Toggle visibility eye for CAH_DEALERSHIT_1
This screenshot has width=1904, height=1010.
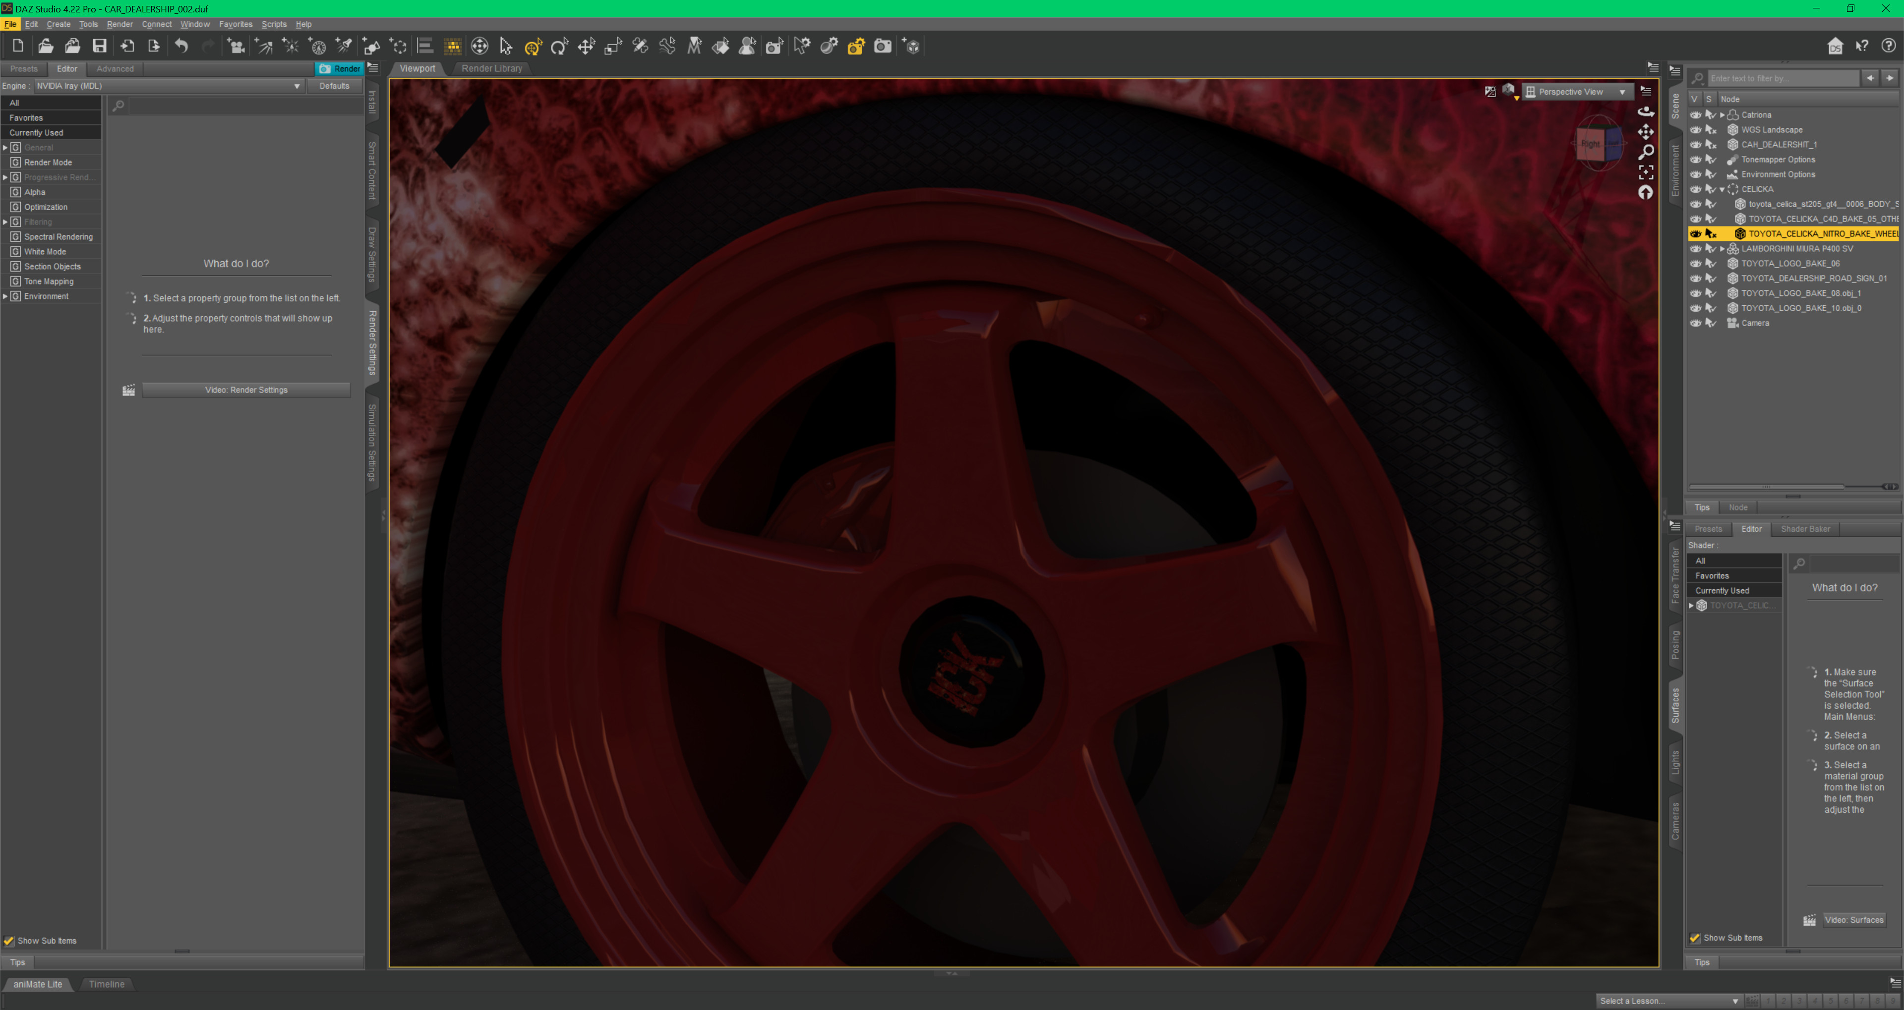(x=1696, y=144)
